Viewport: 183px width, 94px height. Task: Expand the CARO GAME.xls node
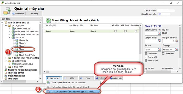pos(10,29)
